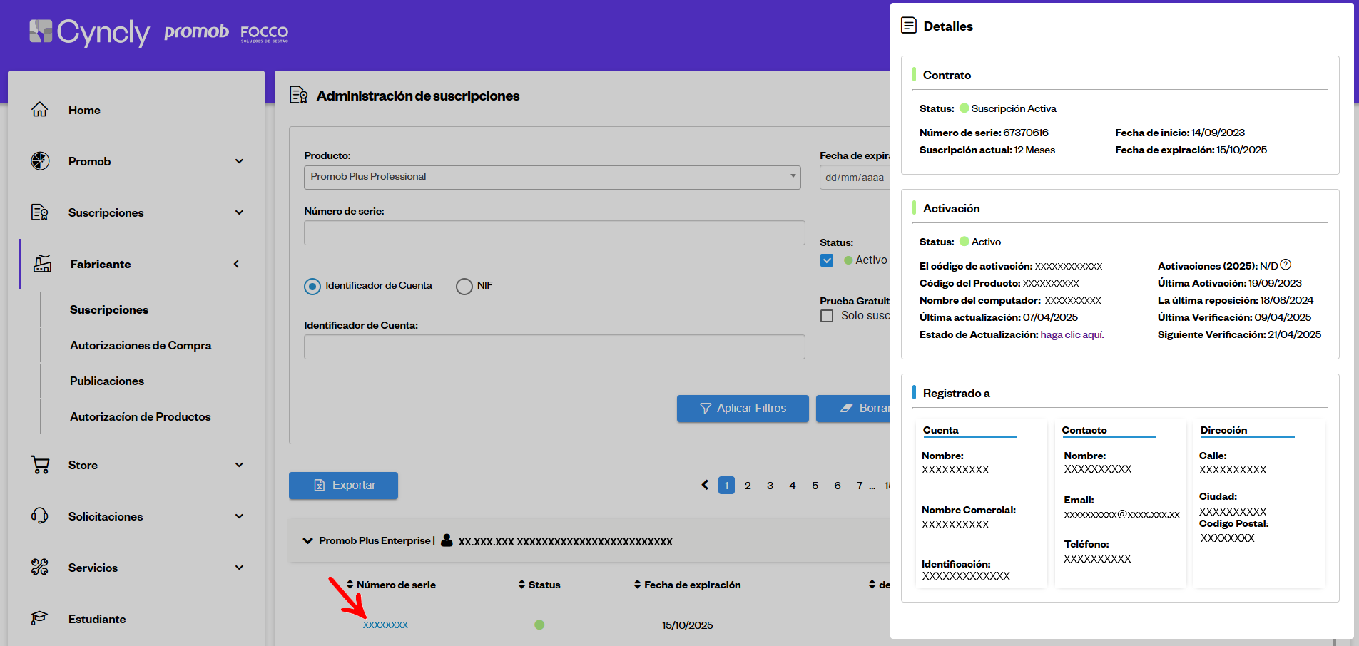Click the Store shopping cart icon

click(x=40, y=465)
